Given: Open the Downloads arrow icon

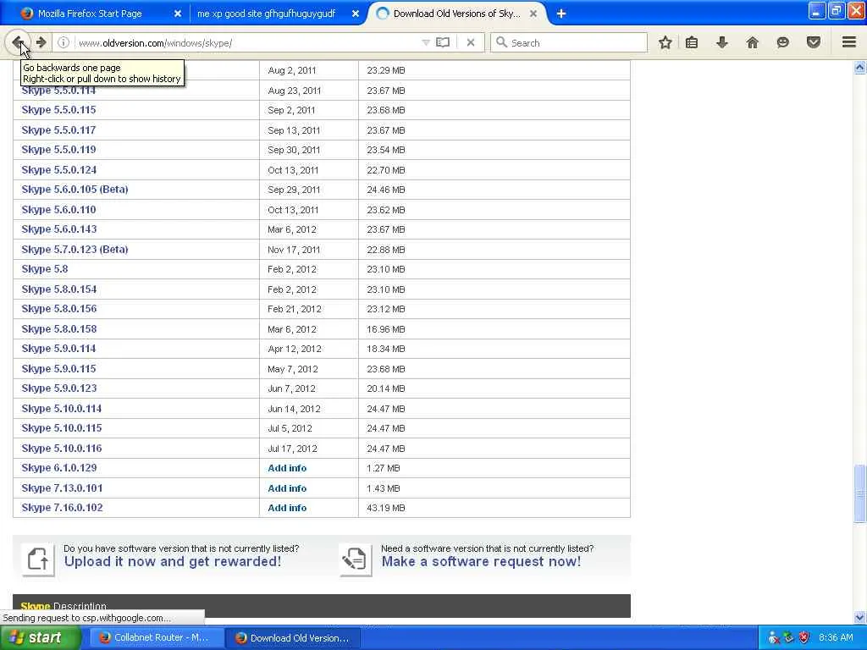Looking at the screenshot, I should click(722, 42).
